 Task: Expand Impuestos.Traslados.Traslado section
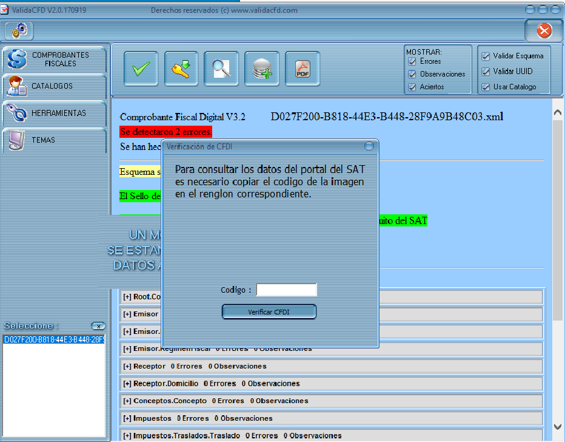click(x=331, y=435)
